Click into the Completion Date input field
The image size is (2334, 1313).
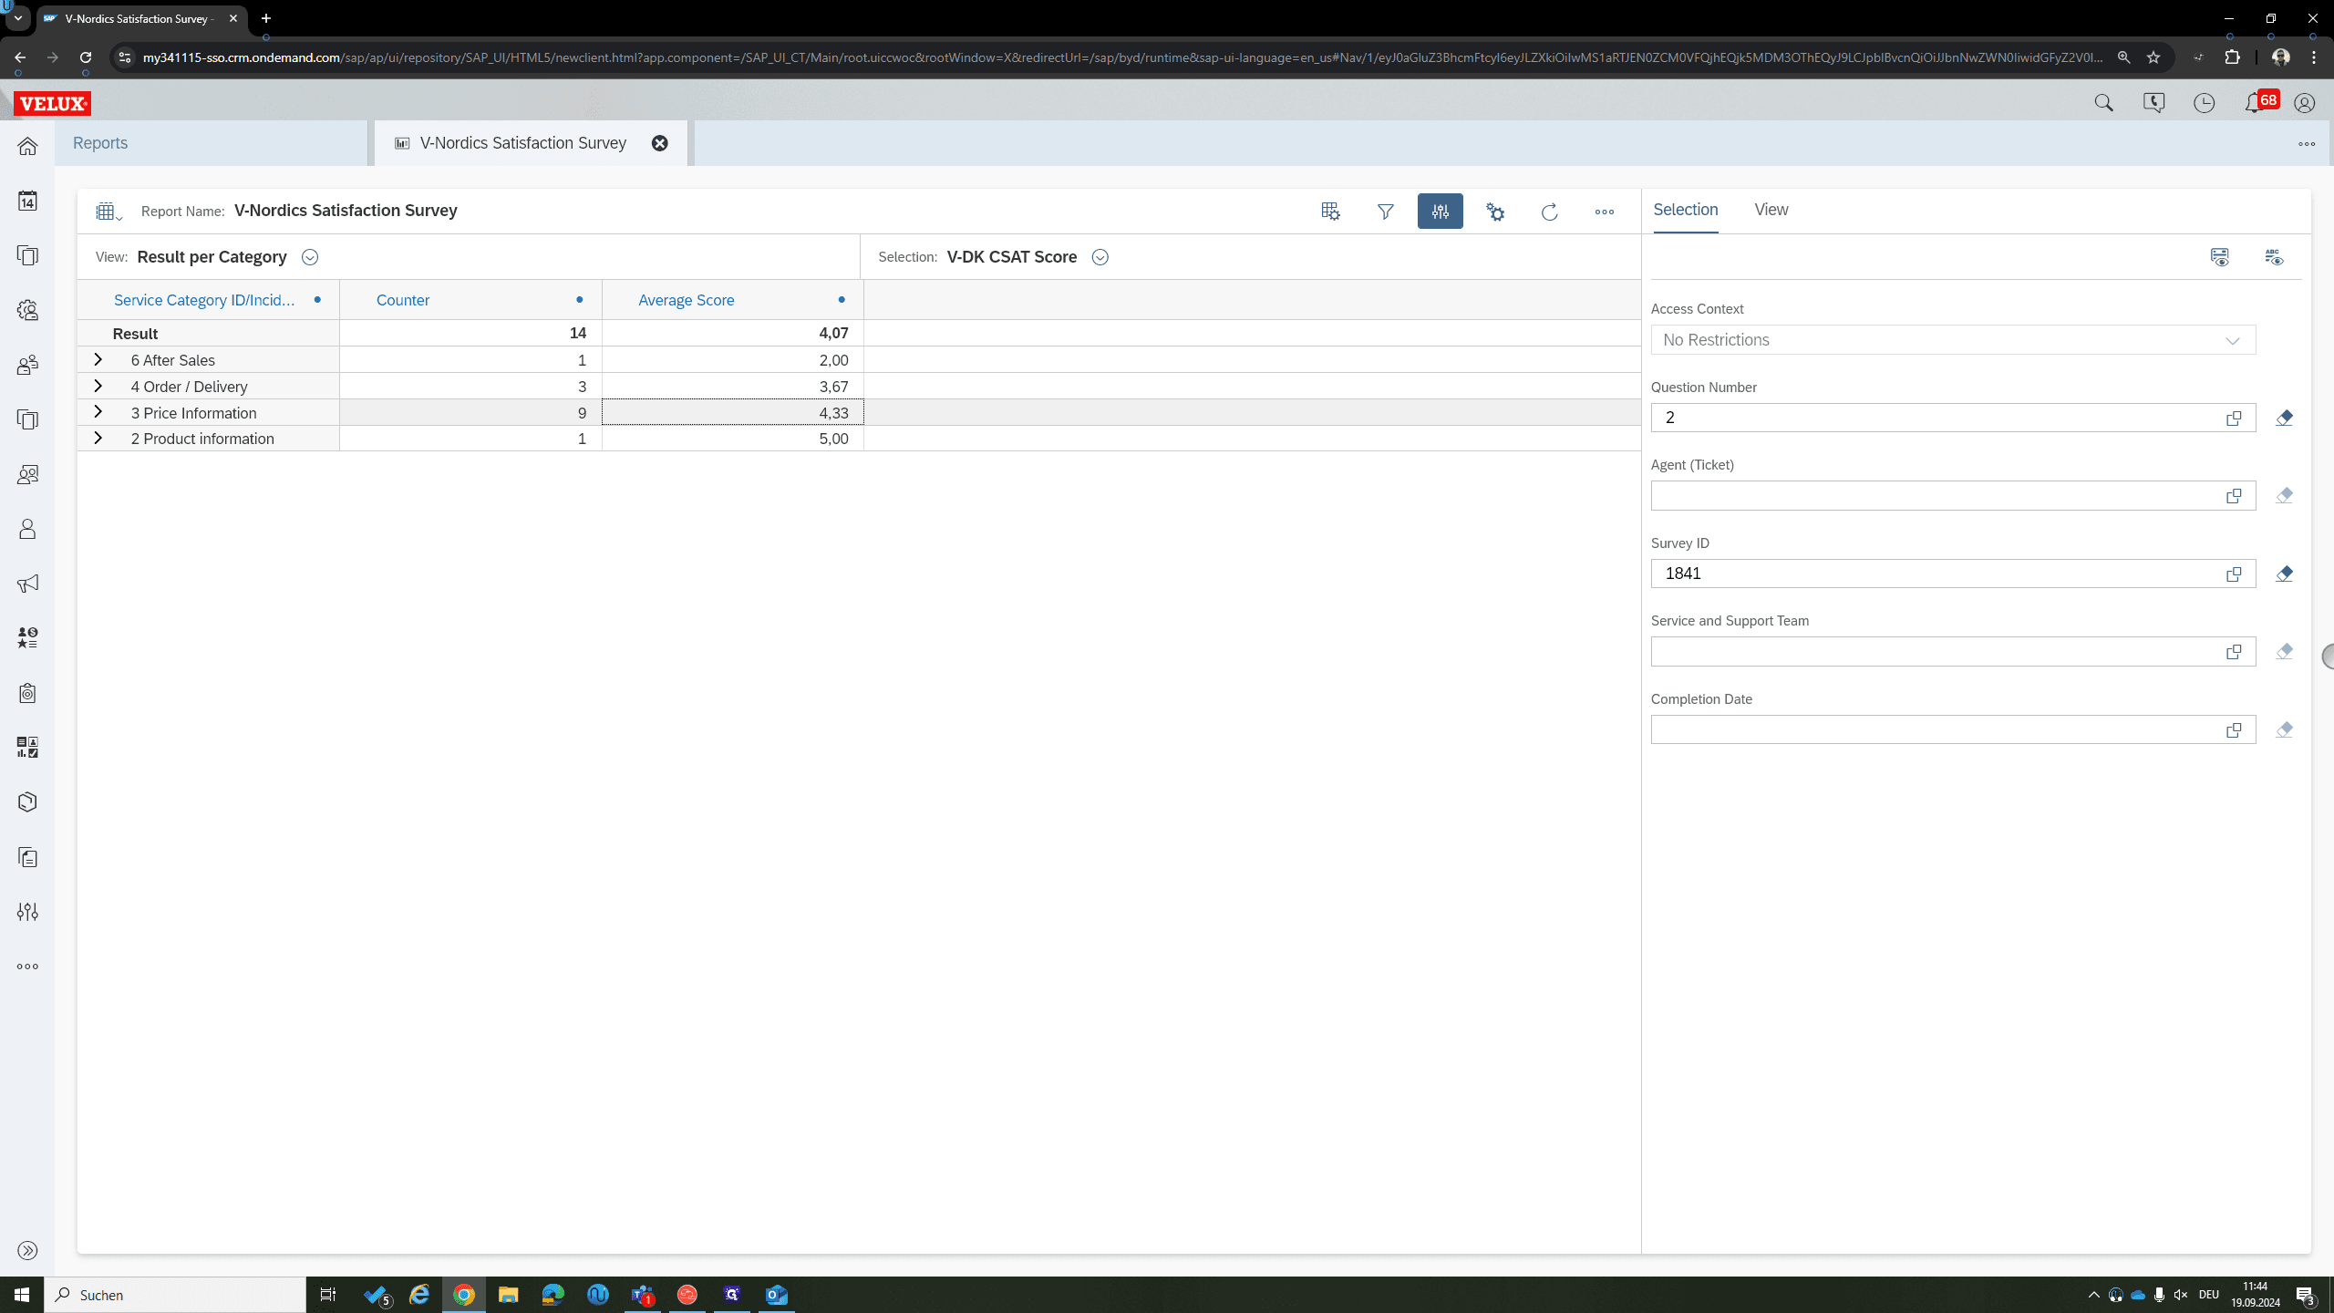(1935, 729)
